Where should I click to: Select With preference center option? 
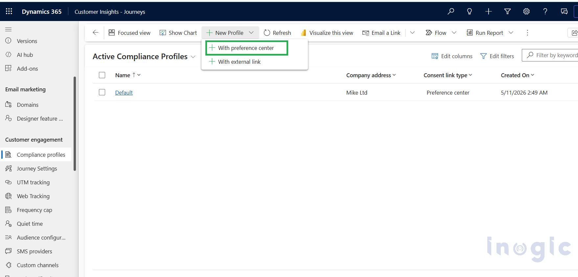point(247,48)
